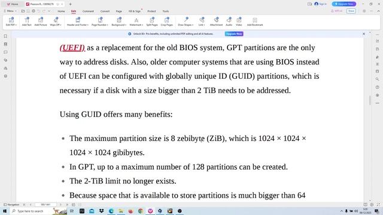Click the page number input field
Viewport: 383px width, 215px height.
(x=45, y=204)
